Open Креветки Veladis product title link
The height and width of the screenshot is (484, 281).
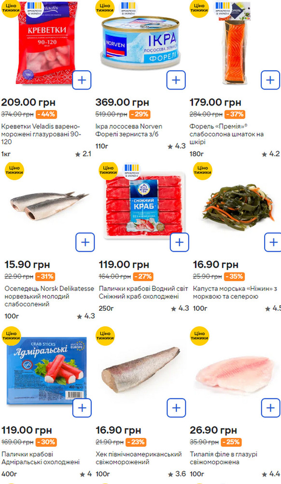pyautogui.click(x=41, y=134)
